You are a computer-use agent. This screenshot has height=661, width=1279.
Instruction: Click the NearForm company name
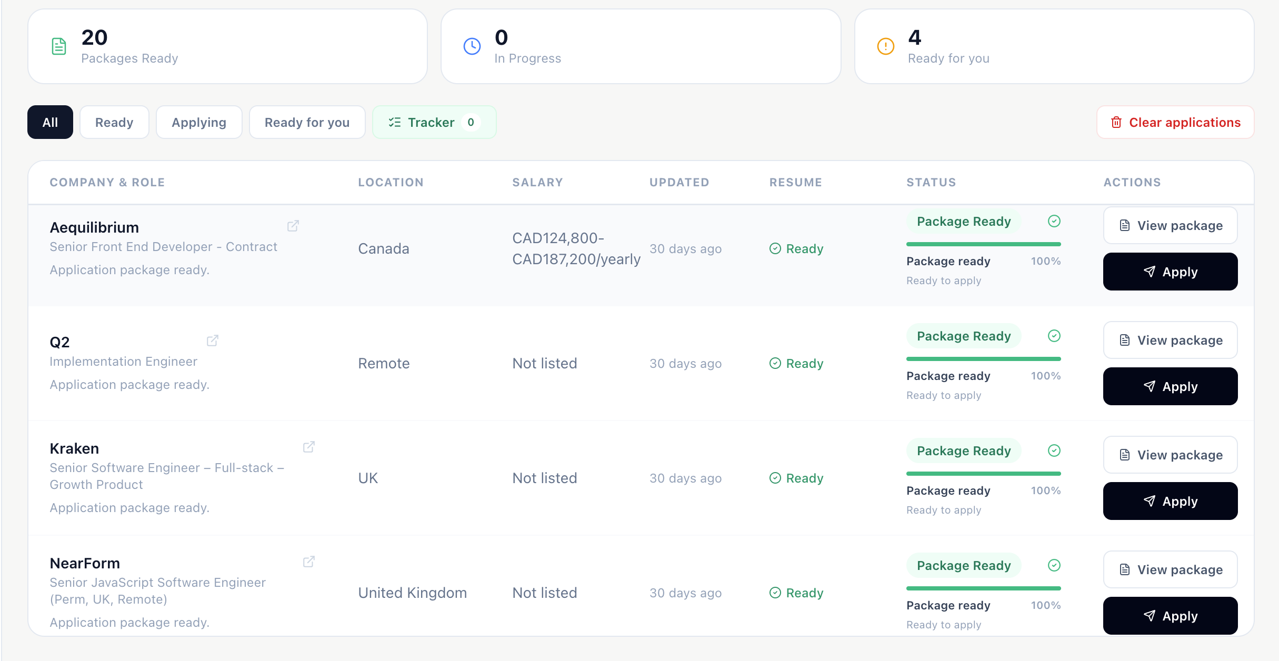click(85, 563)
